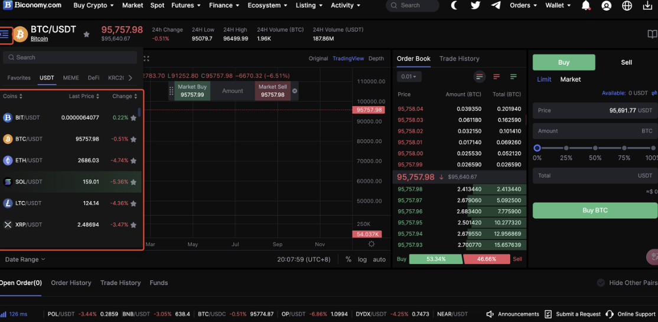Viewport: 658px width, 322px height.
Task: Toggle star for SOL/USDT row
Action: (x=133, y=182)
